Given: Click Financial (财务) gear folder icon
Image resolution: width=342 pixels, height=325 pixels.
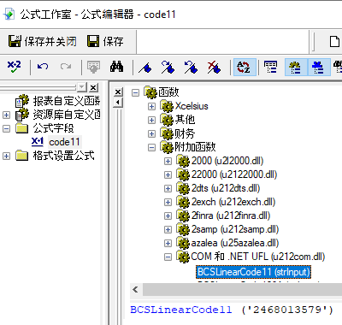Looking at the screenshot, I should point(167,133).
